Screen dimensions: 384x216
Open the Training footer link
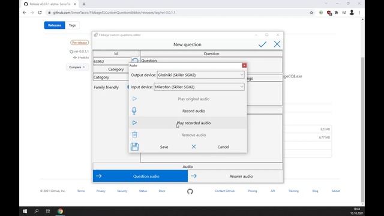[293, 191]
